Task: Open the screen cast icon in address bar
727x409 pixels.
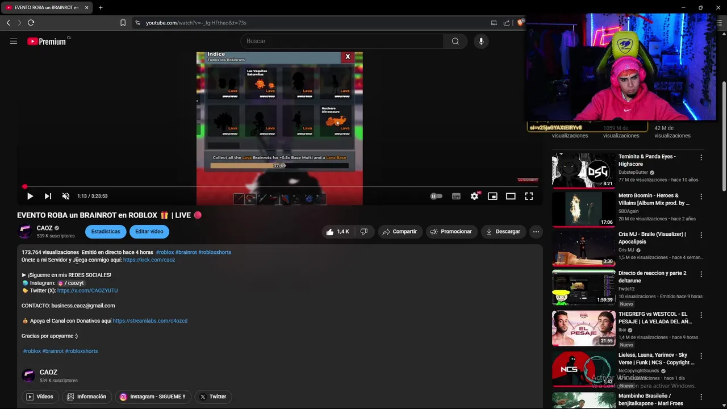Action: point(494,23)
